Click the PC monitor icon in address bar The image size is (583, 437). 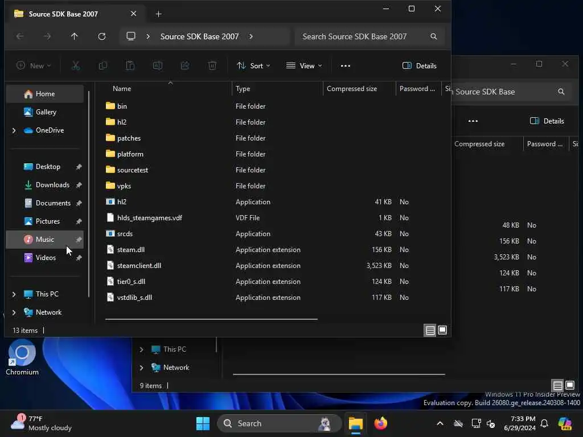click(131, 36)
